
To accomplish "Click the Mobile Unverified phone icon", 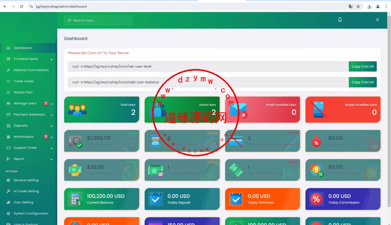I will pos(318,109).
